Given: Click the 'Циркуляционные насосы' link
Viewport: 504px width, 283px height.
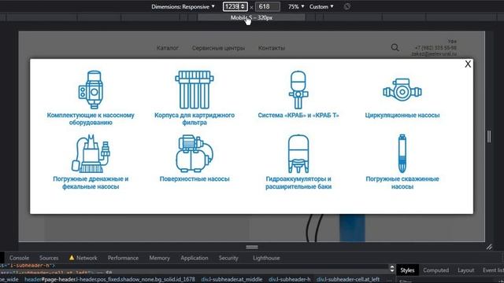Looking at the screenshot, I should tap(402, 116).
